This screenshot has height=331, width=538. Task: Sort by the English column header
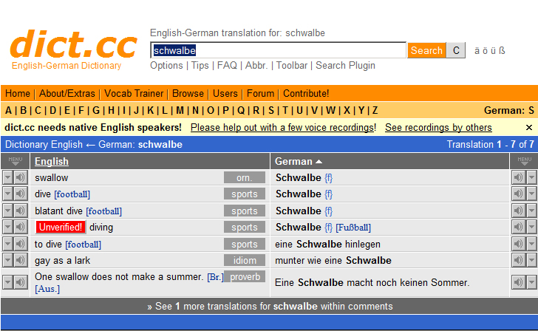52,161
